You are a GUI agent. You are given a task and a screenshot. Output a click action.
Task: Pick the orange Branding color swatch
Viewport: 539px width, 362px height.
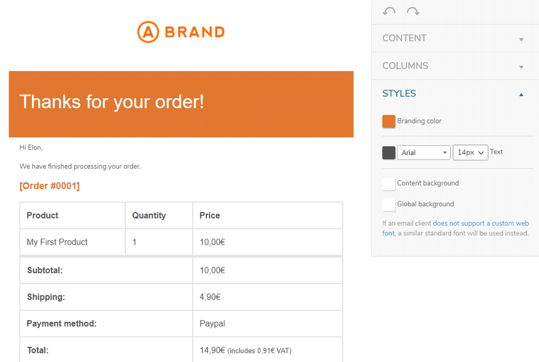click(389, 121)
